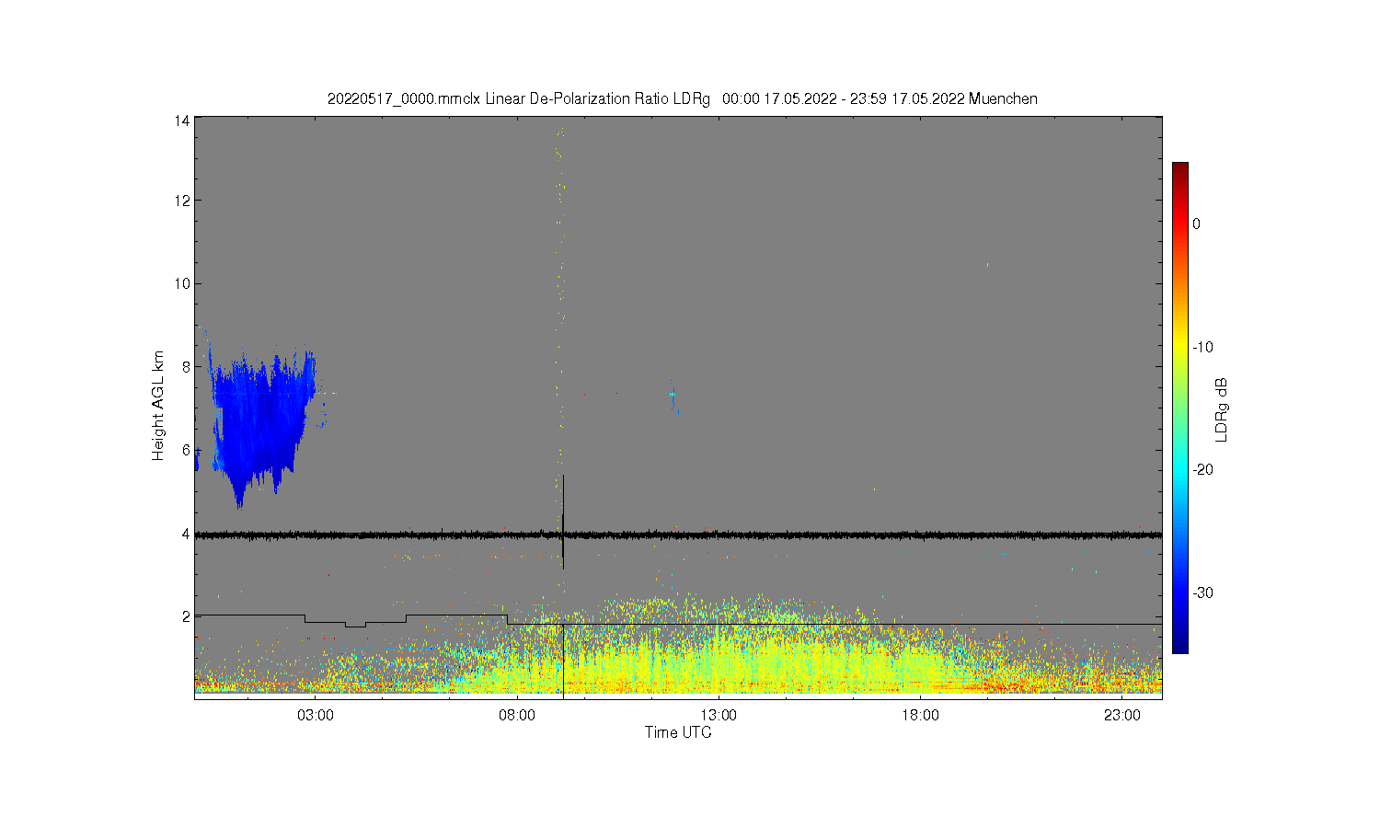Click the 8 height tick label
Viewport: 1380px width, 828px height.
tap(186, 366)
